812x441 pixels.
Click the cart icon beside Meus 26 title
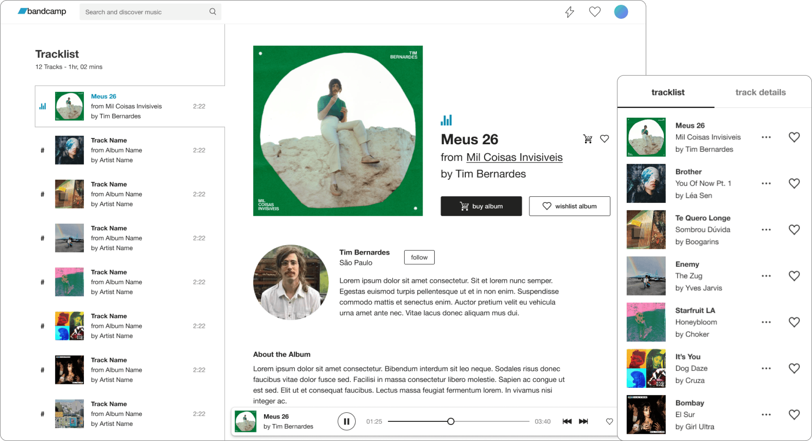point(588,139)
